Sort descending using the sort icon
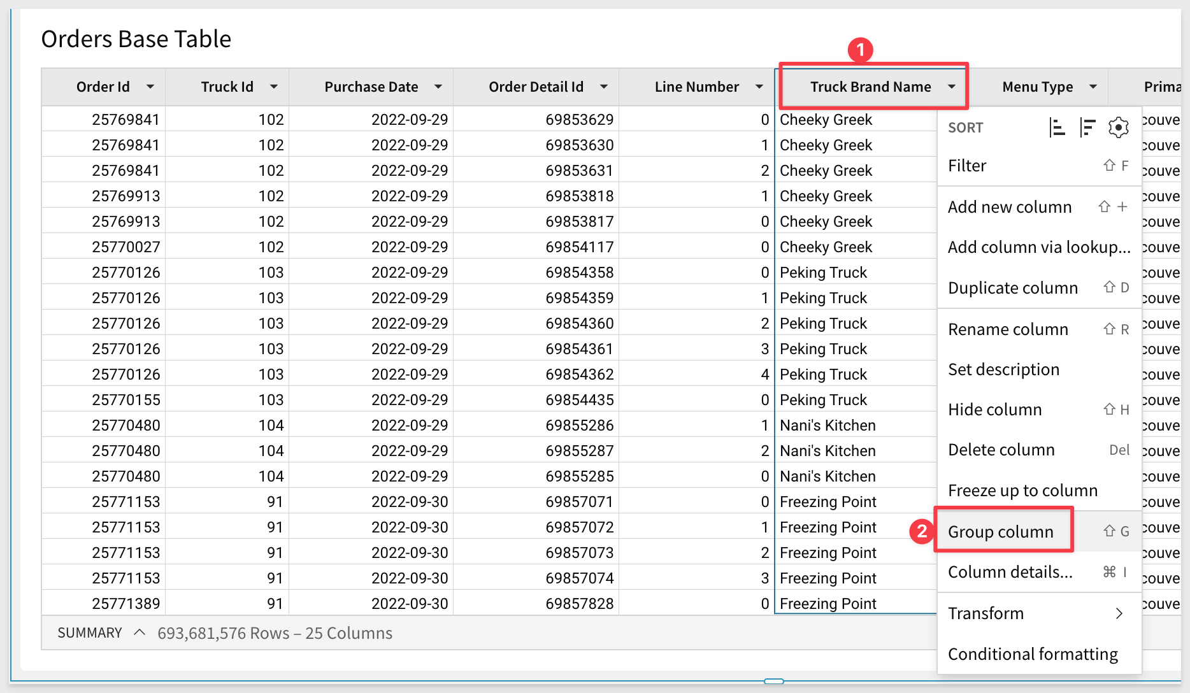Viewport: 1190px width, 693px height. pos(1087,128)
